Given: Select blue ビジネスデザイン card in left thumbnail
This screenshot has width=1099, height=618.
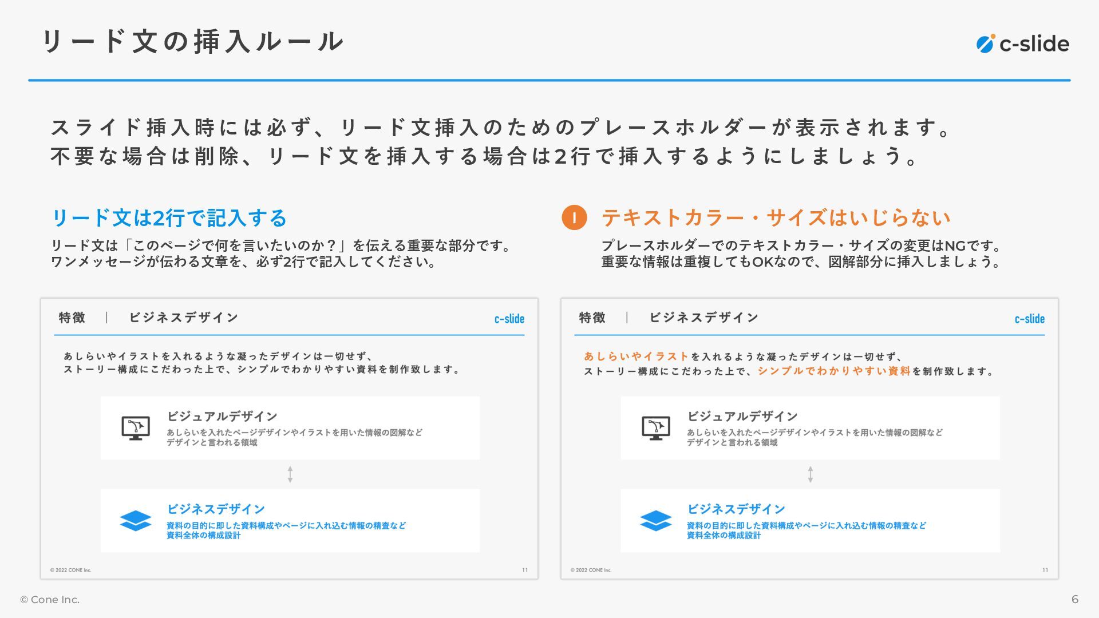Looking at the screenshot, I should [x=290, y=521].
